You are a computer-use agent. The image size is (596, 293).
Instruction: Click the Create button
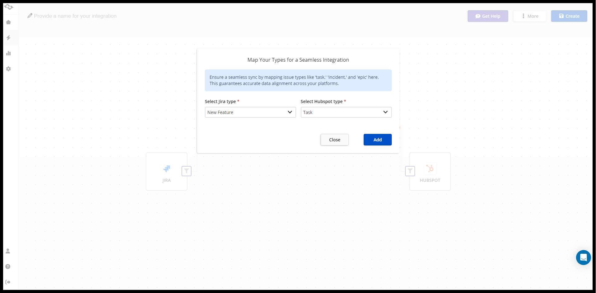[569, 16]
